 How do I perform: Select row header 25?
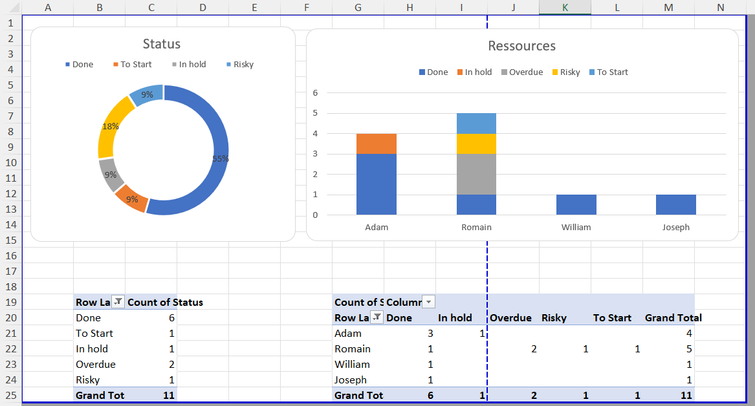click(x=10, y=395)
